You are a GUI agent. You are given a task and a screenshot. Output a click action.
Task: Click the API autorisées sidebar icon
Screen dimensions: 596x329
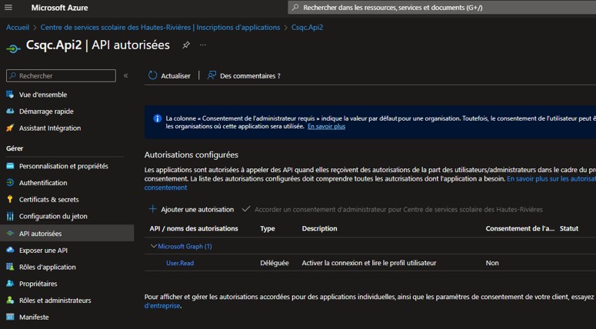[10, 233]
